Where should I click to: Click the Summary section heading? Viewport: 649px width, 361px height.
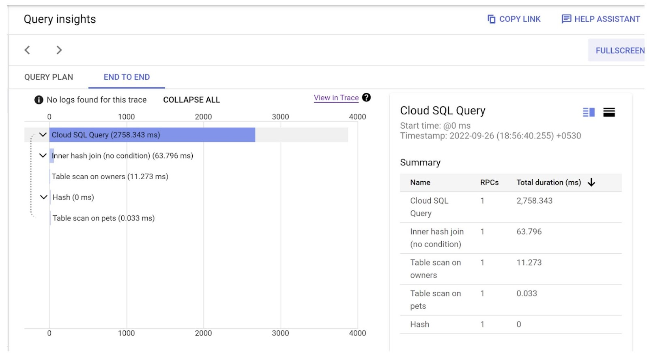(420, 163)
